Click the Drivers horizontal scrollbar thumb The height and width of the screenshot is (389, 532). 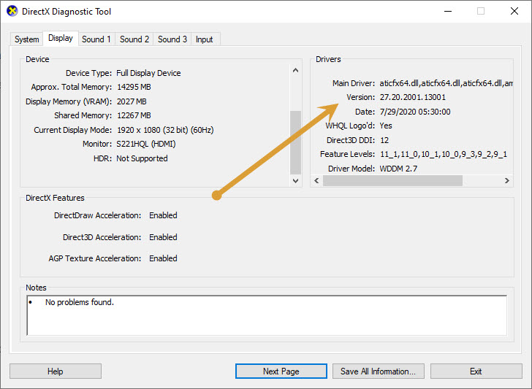pos(392,180)
